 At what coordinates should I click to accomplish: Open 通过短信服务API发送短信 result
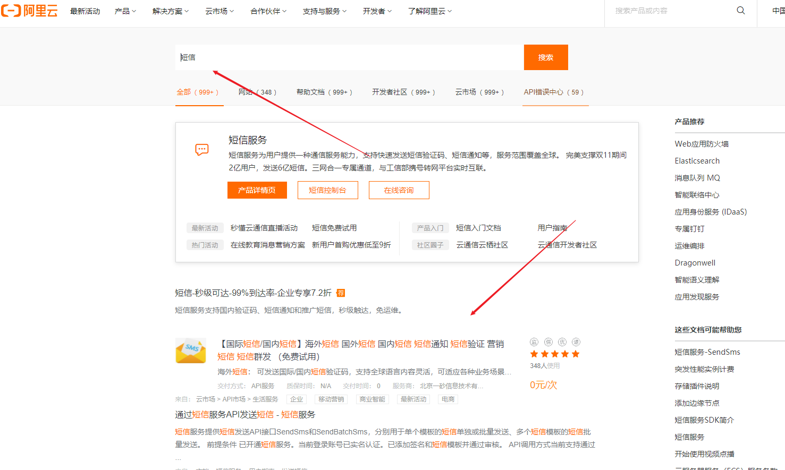click(x=246, y=414)
